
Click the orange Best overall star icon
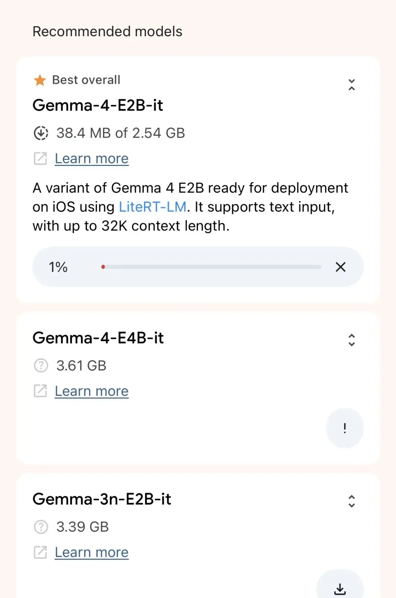tap(40, 80)
